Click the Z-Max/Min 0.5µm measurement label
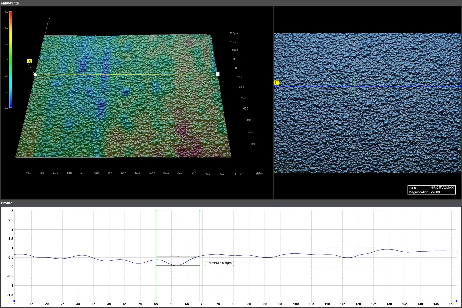Screen dimensions: 462x308 click(219, 263)
